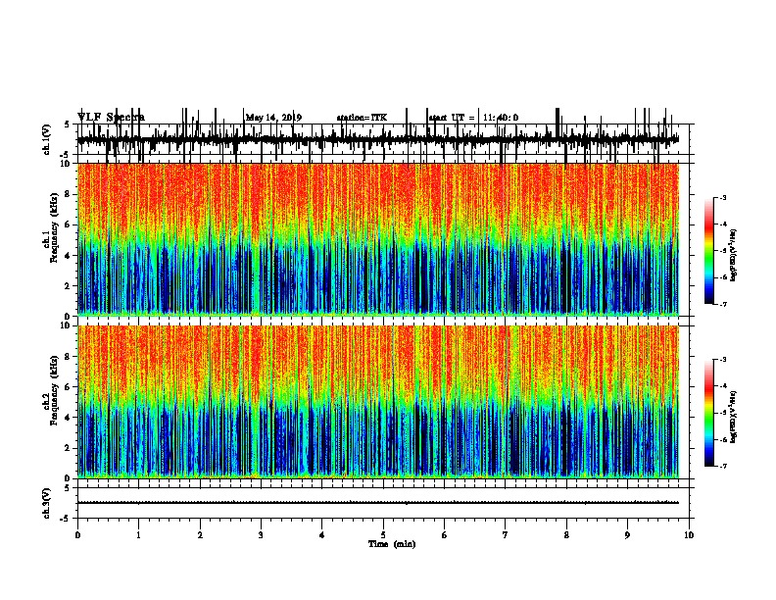Image resolution: width=776 pixels, height=600 pixels.
Task: Click the time axis tick labeled 6
Action: 445,535
